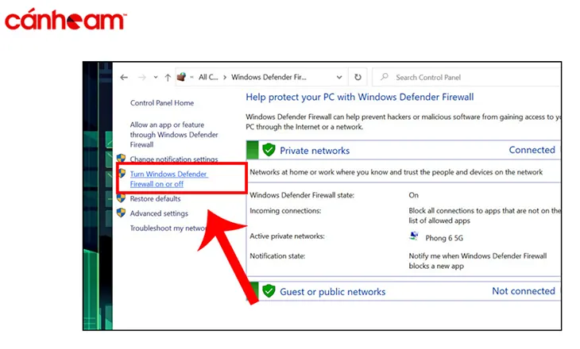Click shield icon beside Change notification settings
Viewport: 580px width, 349px height.
tap(121, 159)
